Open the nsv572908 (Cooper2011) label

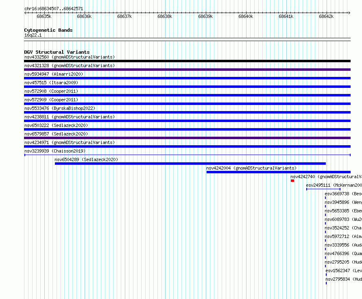point(51,91)
